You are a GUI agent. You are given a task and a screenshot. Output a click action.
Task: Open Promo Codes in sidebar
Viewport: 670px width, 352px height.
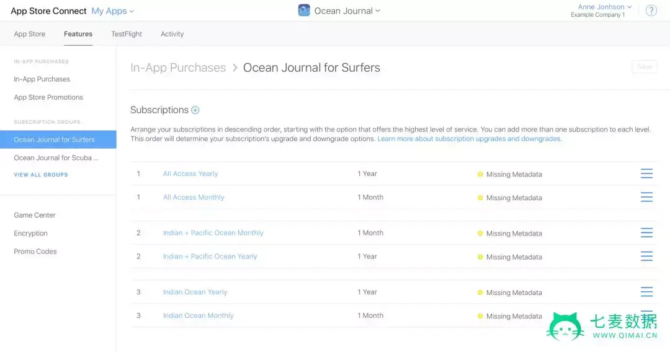35,252
